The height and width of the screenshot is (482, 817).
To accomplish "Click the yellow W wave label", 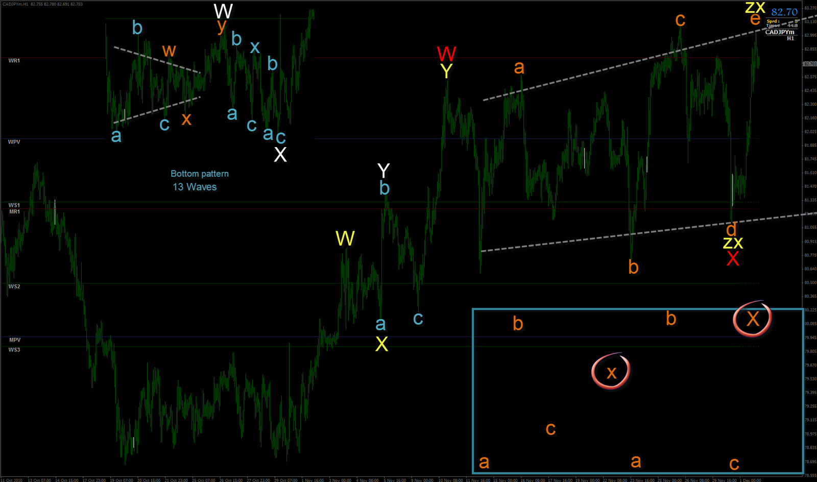I will pos(345,238).
